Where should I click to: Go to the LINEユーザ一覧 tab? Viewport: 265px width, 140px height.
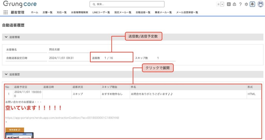pyautogui.click(x=101, y=12)
